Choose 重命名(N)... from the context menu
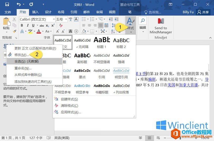214x141 pixels. coord(35,68)
